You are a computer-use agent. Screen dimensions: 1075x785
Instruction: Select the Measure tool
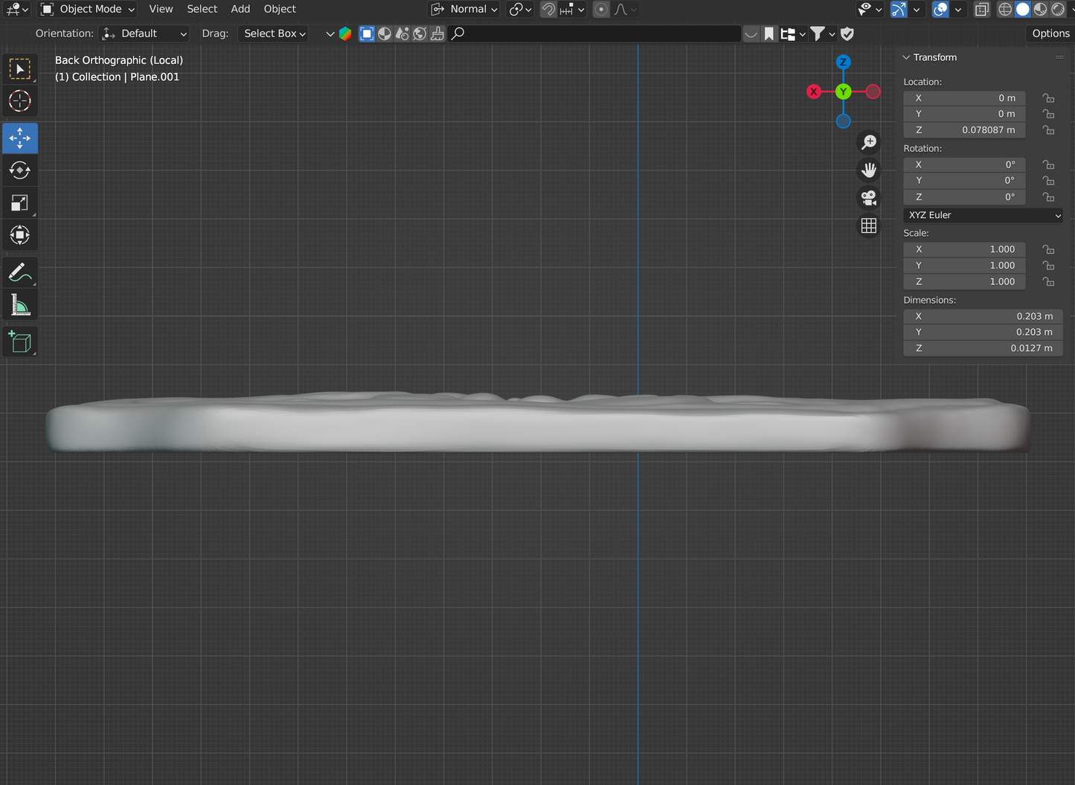click(x=20, y=305)
